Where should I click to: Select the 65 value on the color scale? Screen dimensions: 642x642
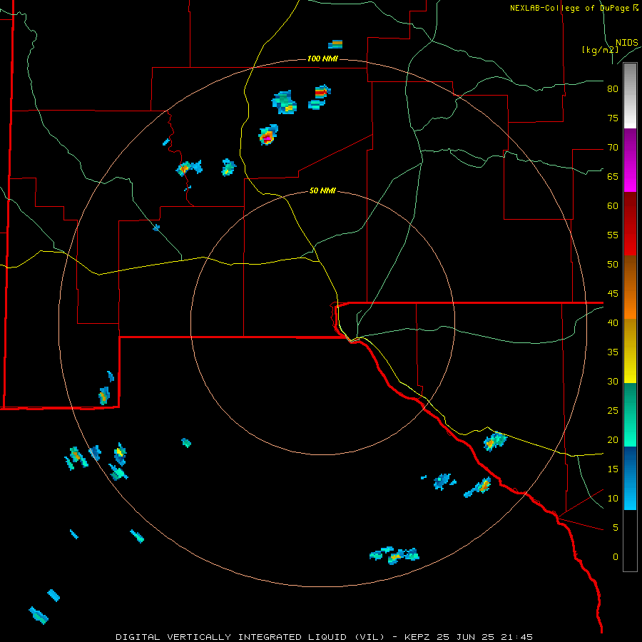click(613, 177)
